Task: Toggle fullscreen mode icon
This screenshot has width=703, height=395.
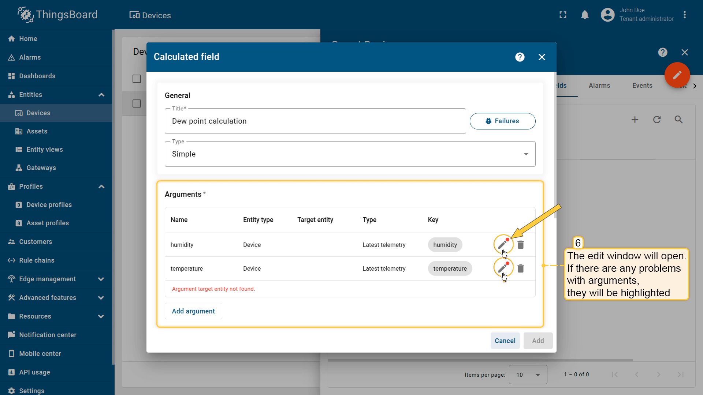Action: point(563,15)
